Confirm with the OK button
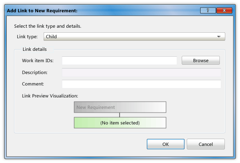The height and width of the screenshot is (163, 240). [166, 144]
